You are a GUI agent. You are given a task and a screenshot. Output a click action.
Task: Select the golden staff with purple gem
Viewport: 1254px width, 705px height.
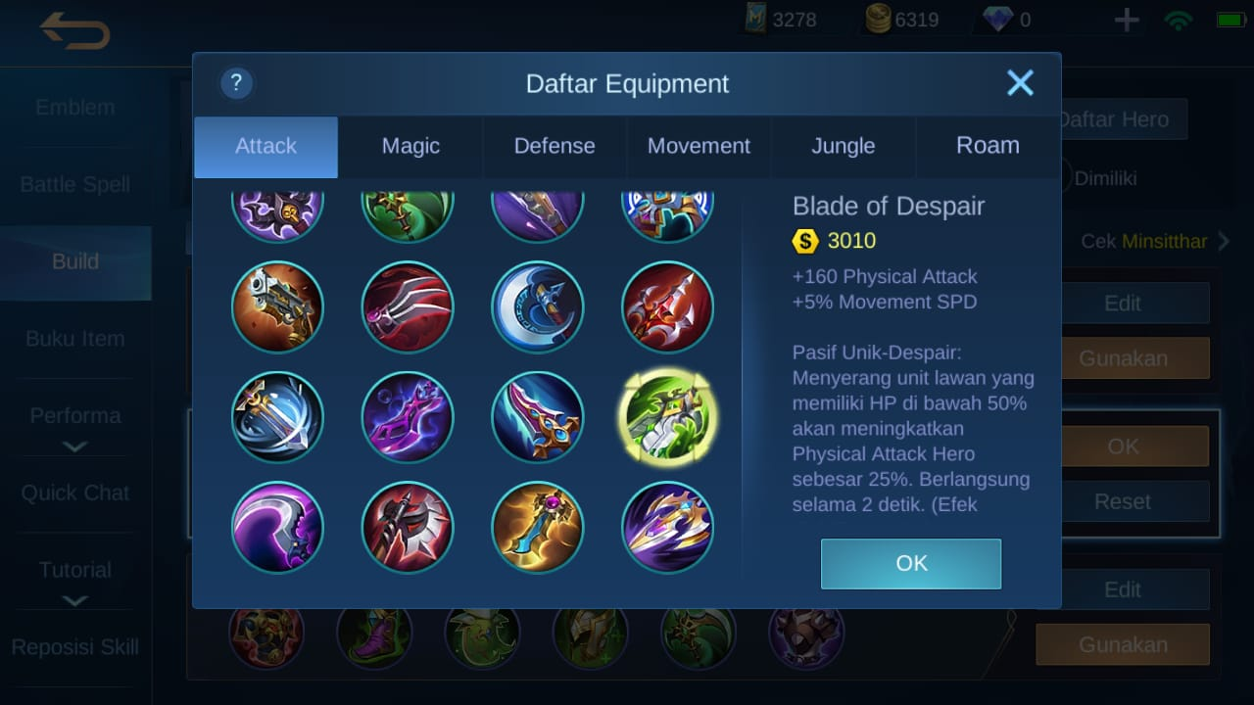click(x=538, y=528)
